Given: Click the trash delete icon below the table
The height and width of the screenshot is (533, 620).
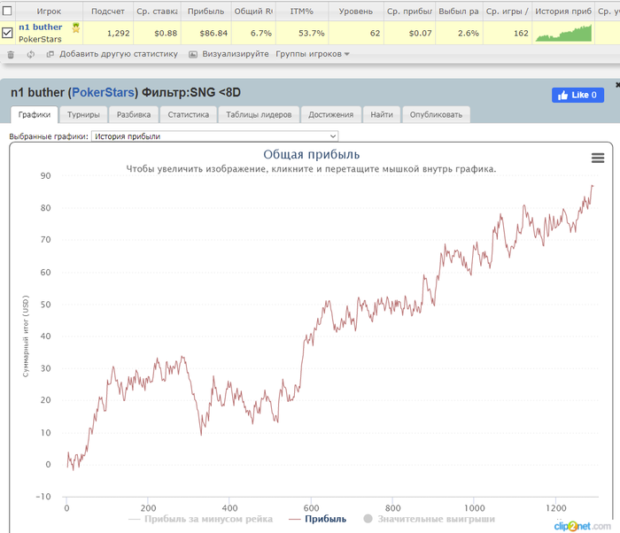Looking at the screenshot, I should (11, 55).
